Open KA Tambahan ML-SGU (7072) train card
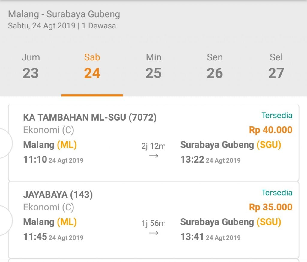 click(153, 143)
